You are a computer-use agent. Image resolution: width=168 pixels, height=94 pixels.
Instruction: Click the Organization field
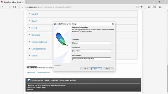[x=92, y=51]
